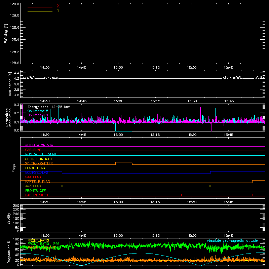Select the olive Y legend line sample
The width and height of the screenshot is (269, 269).
click(x=40, y=12)
